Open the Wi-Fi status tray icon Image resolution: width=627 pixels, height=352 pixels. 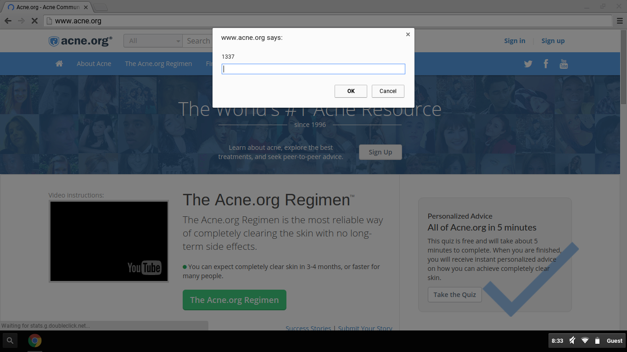[585, 341]
